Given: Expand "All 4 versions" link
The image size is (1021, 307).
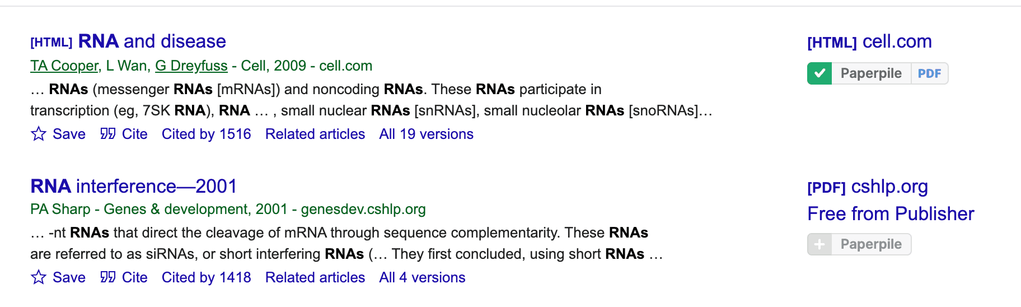Looking at the screenshot, I should point(422,277).
